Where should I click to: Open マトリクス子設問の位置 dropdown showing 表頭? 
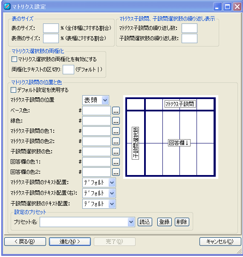(x=96, y=100)
